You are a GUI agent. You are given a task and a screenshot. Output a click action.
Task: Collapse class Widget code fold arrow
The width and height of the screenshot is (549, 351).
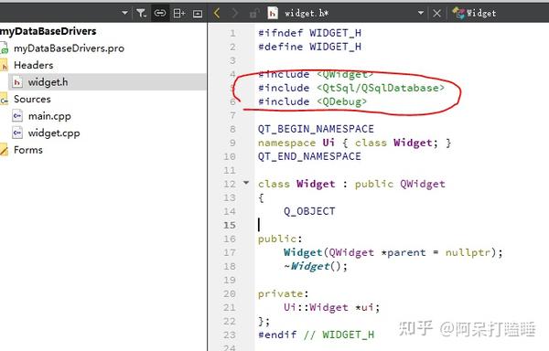[246, 183]
